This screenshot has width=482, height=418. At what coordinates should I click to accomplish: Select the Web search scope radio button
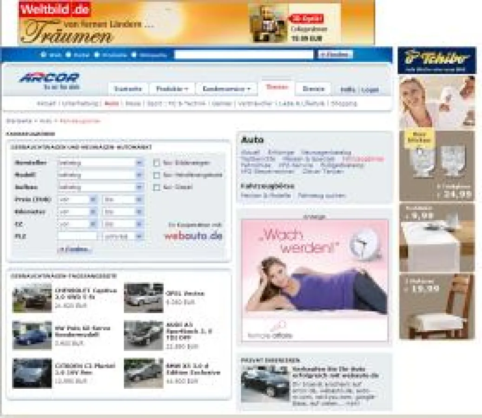pos(42,53)
